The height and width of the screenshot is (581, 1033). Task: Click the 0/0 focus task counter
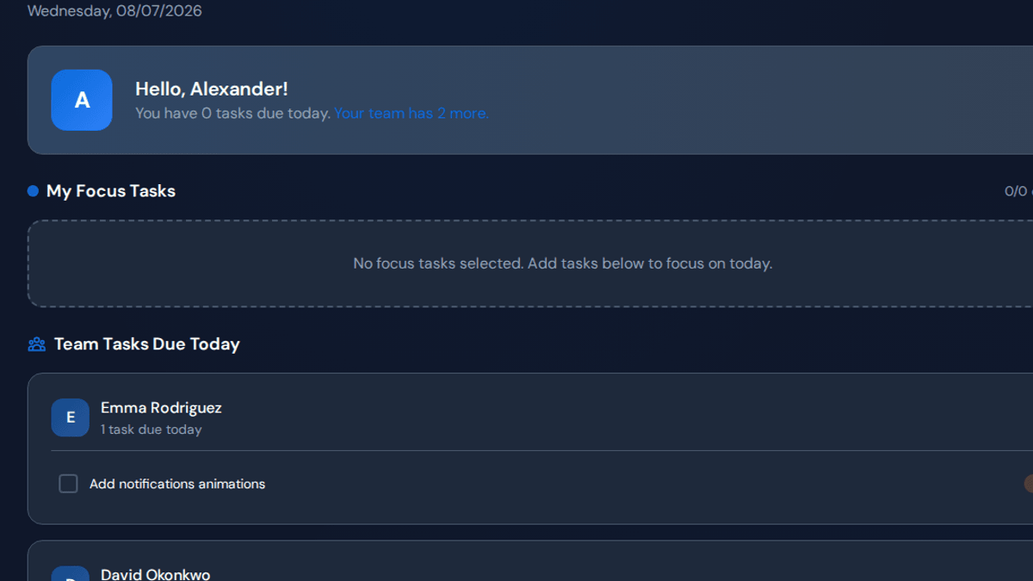1017,191
